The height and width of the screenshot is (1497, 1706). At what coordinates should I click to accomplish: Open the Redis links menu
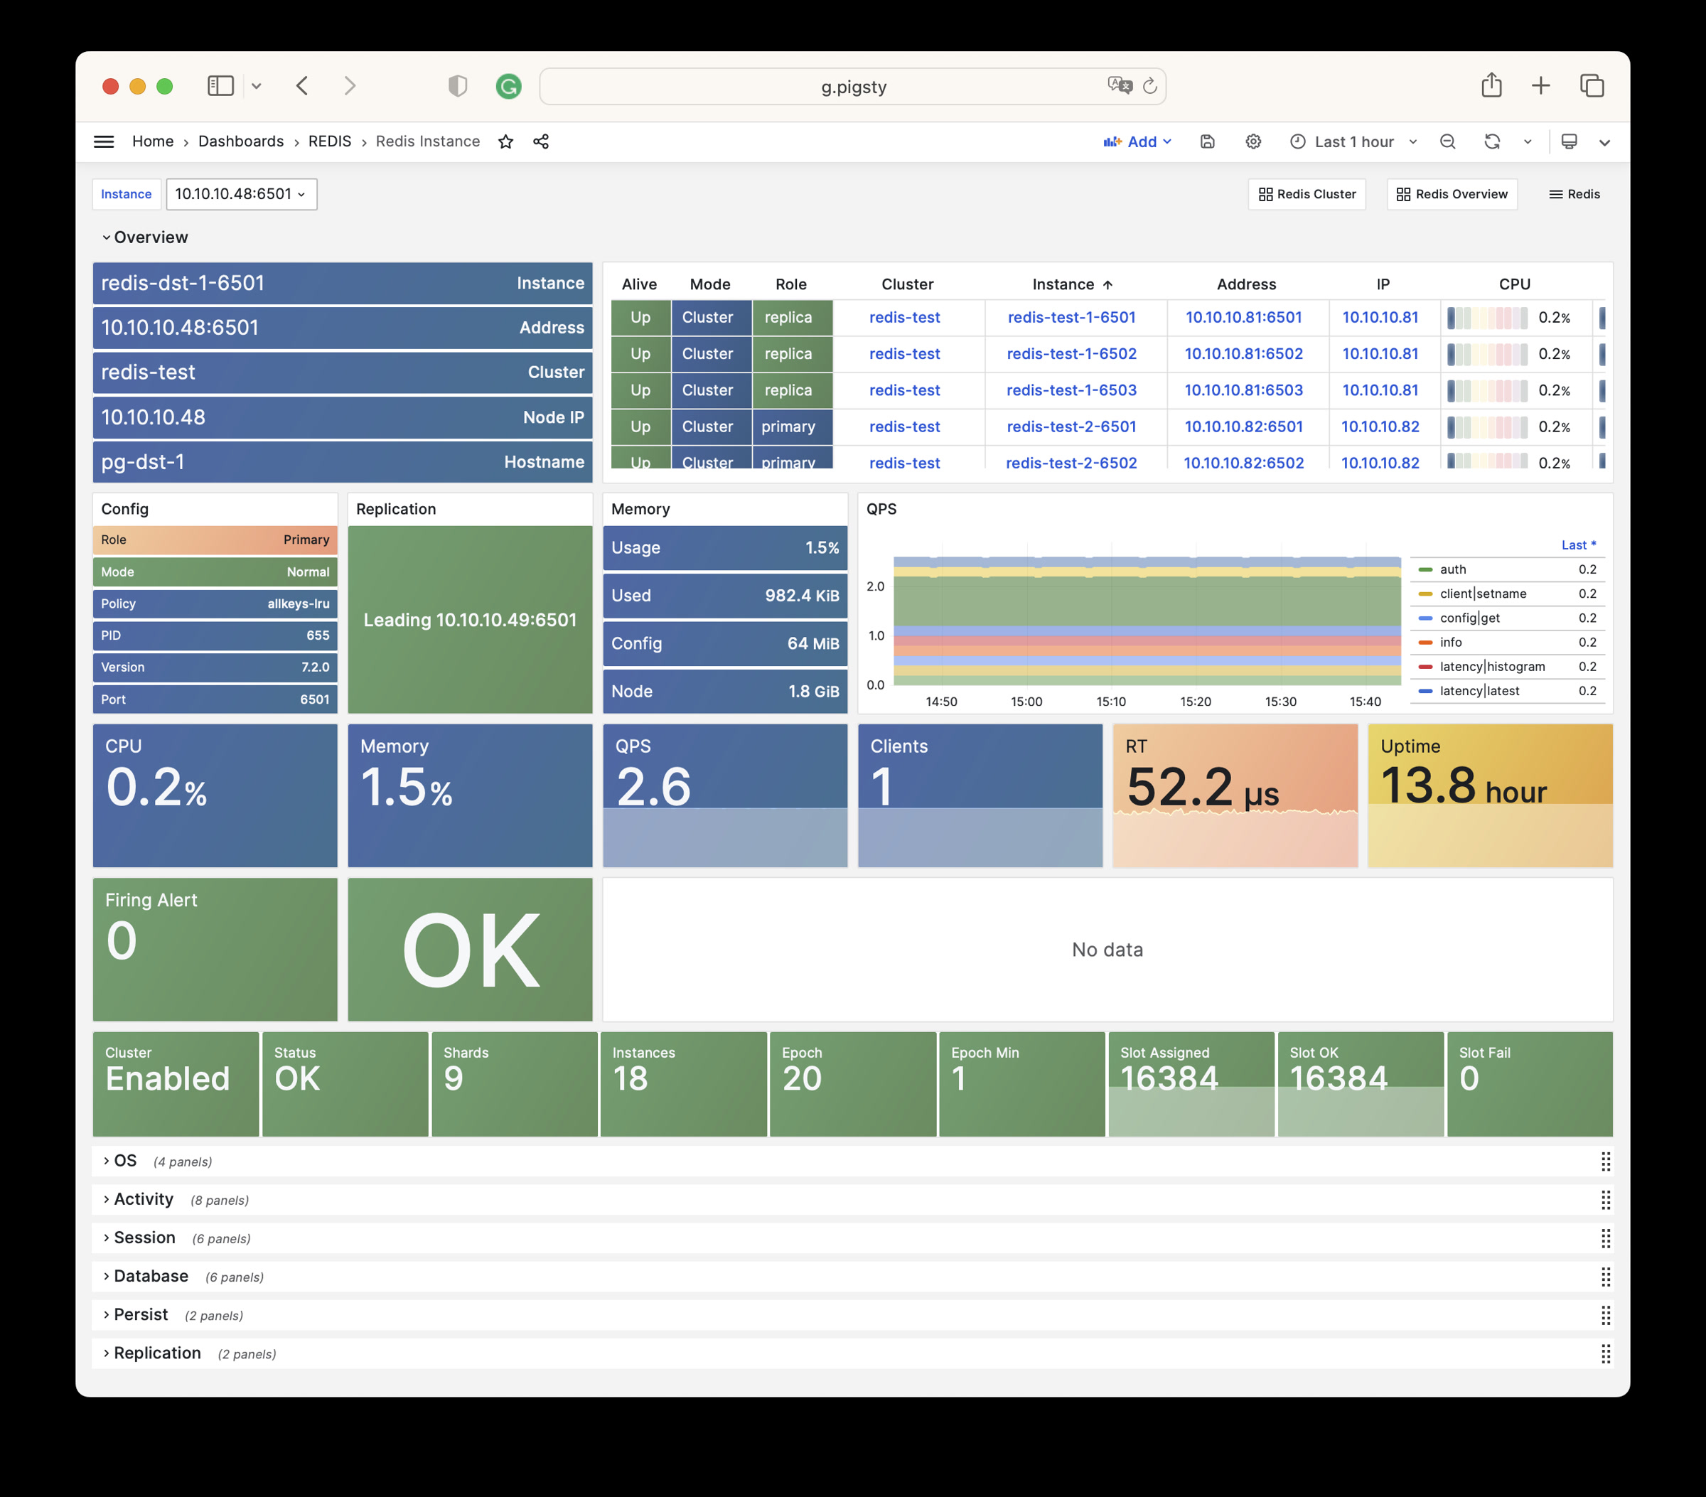[1574, 195]
